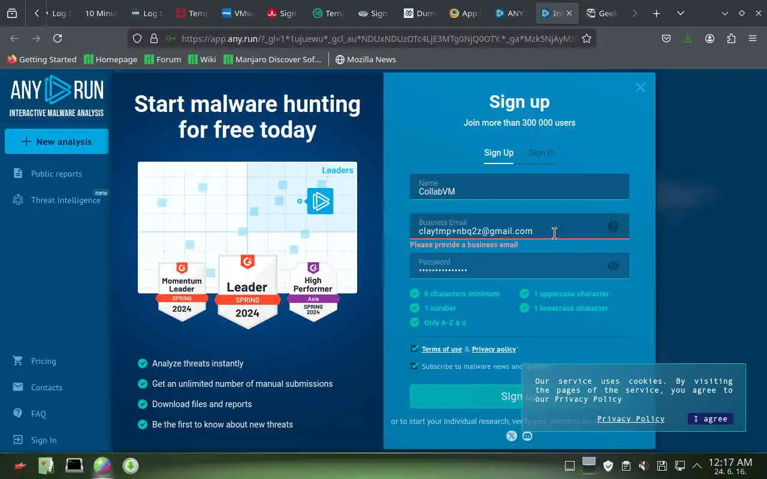View site security padlock info
The image size is (767, 479).
(x=154, y=38)
